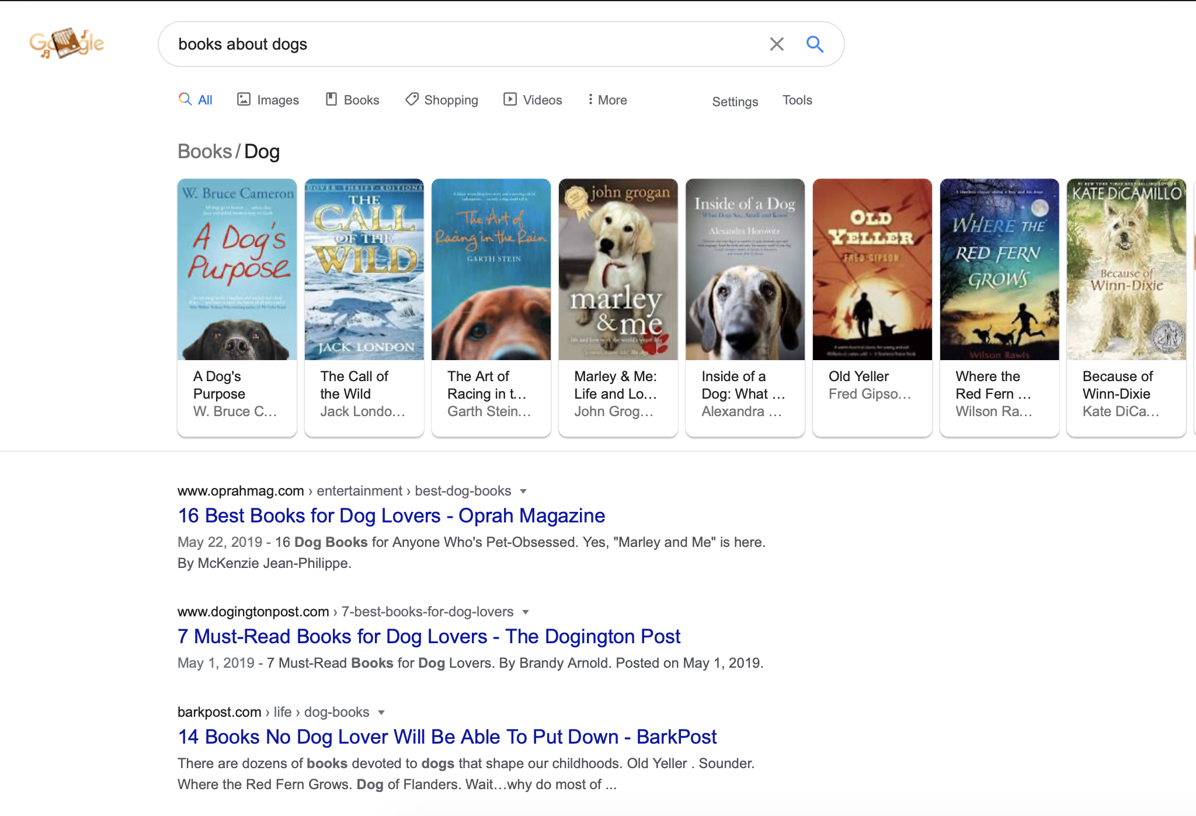This screenshot has height=816, width=1196.
Task: Click 'Alexandra …' author text
Action: (x=742, y=412)
